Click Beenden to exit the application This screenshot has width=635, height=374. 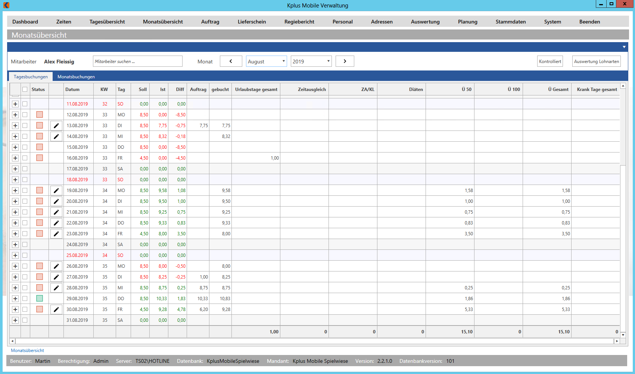[x=590, y=22]
